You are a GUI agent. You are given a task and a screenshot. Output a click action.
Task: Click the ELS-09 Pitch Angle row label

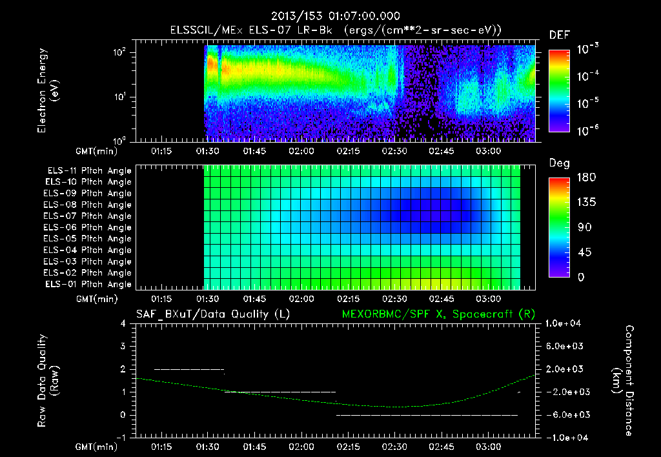(x=87, y=194)
